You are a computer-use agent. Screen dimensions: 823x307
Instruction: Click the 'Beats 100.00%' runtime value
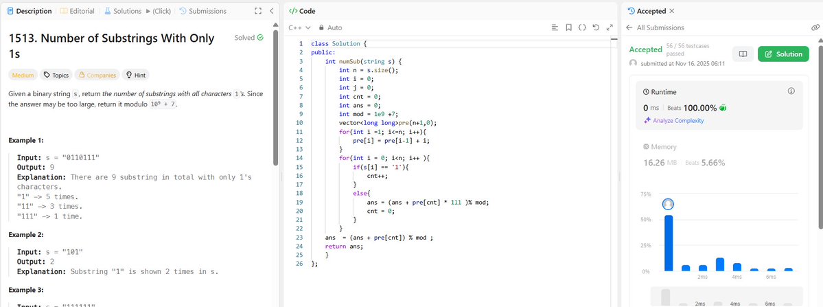pos(692,108)
